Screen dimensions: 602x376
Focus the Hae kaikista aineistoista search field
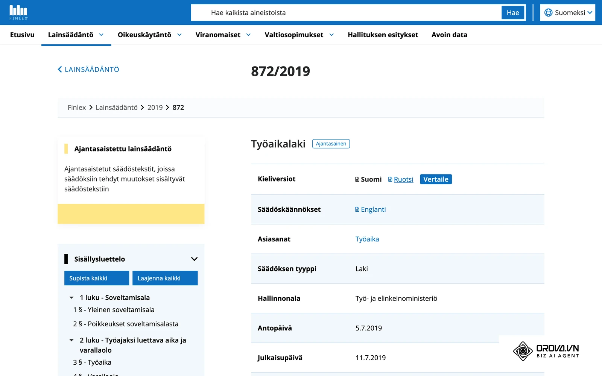coord(346,13)
